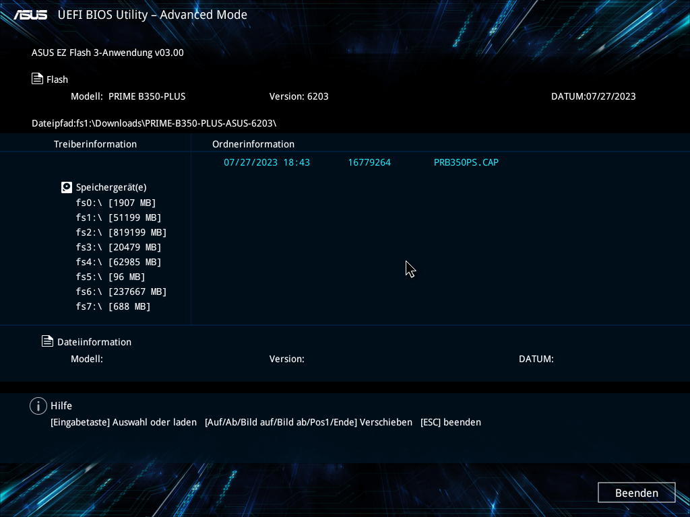Click the [ESC] beenden hint
This screenshot has width=690, height=517.
(x=451, y=422)
